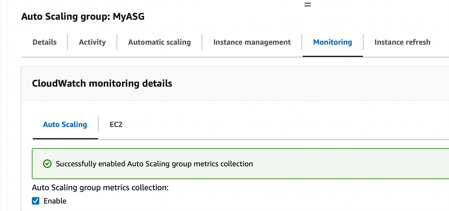Go to Instance management tab
Image resolution: width=449 pixels, height=211 pixels.
point(252,42)
